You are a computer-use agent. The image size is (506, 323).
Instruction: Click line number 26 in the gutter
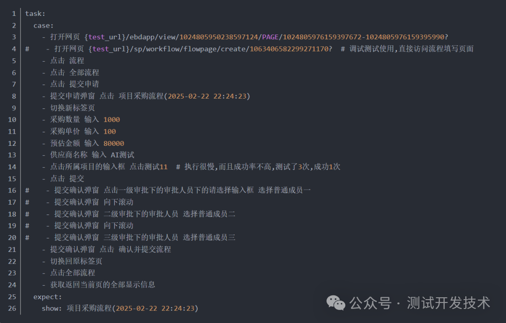click(x=12, y=309)
